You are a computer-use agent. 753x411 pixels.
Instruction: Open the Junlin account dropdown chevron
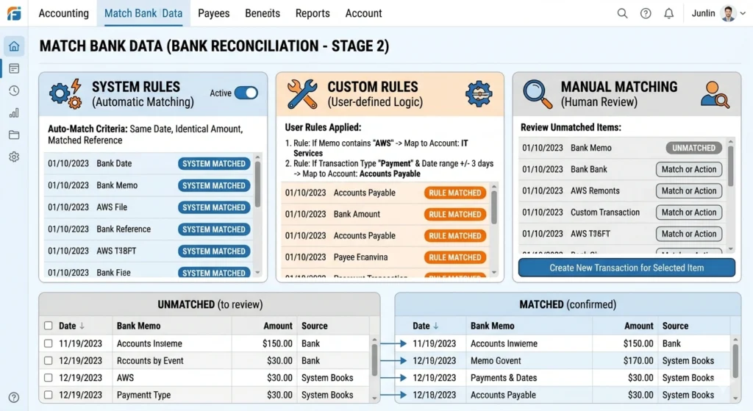743,13
